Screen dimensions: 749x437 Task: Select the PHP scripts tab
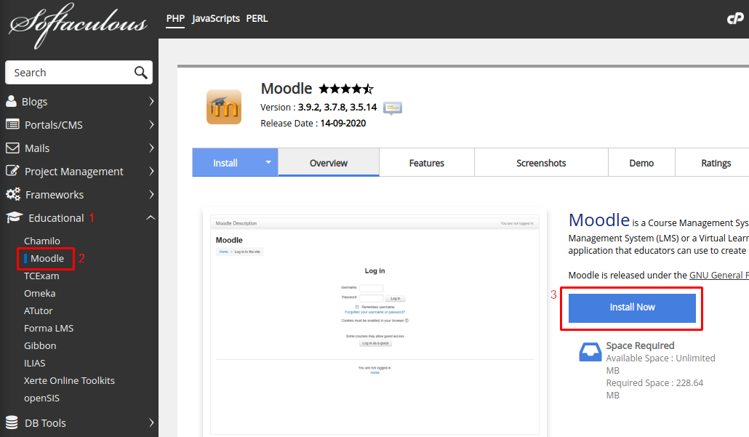175,19
